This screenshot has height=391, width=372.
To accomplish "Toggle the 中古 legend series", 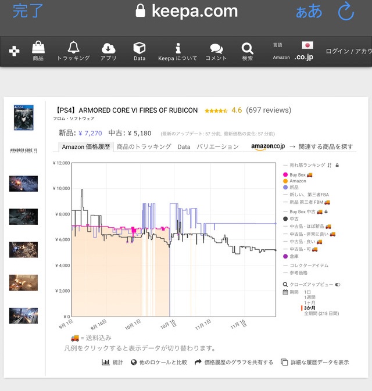I will pos(297,218).
